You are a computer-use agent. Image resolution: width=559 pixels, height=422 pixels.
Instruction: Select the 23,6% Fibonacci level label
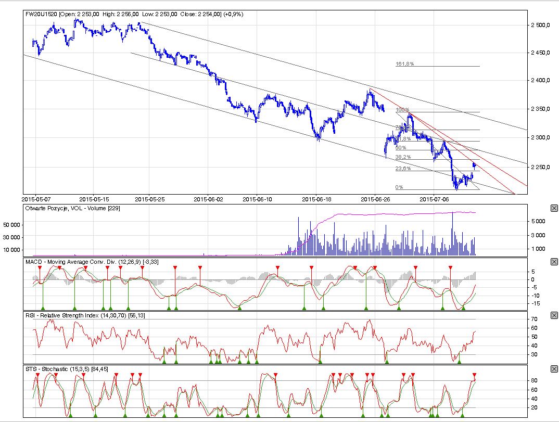(403, 168)
